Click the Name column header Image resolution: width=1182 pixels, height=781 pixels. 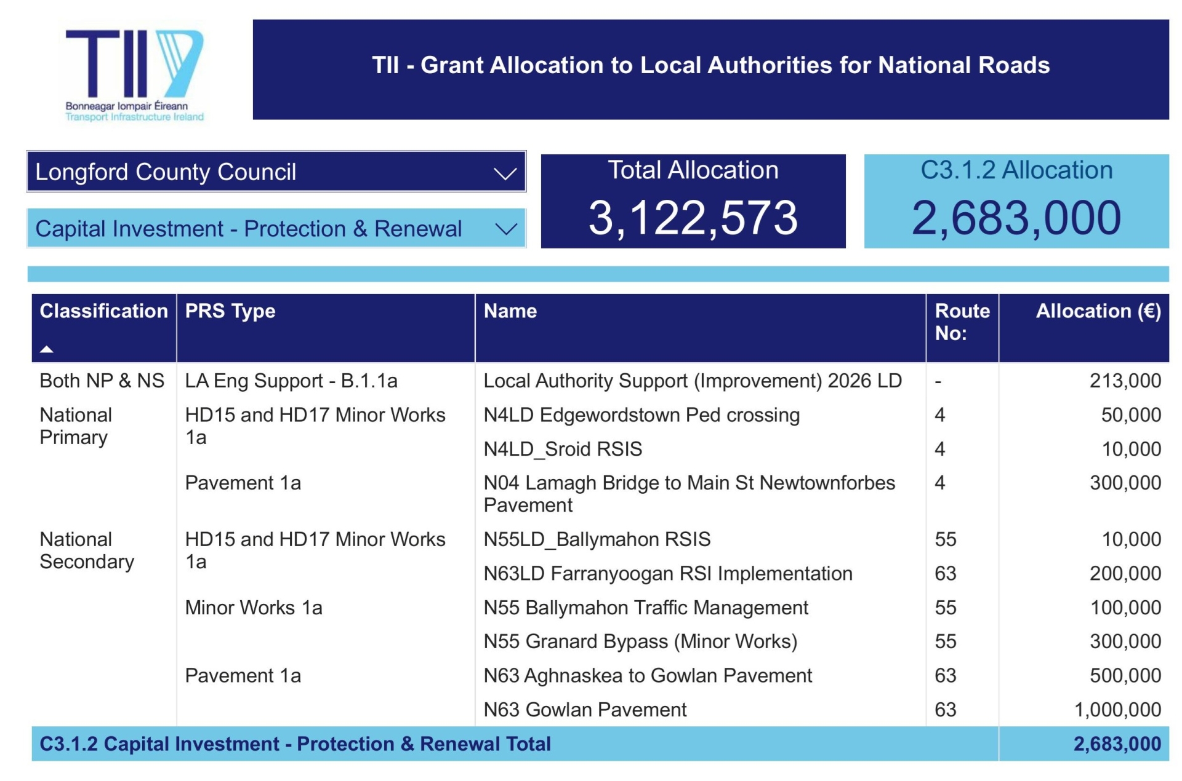pyautogui.click(x=510, y=311)
